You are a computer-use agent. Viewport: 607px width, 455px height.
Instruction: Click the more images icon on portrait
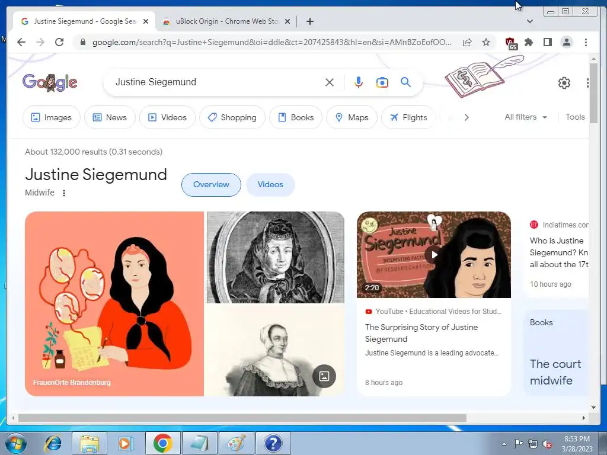(324, 376)
